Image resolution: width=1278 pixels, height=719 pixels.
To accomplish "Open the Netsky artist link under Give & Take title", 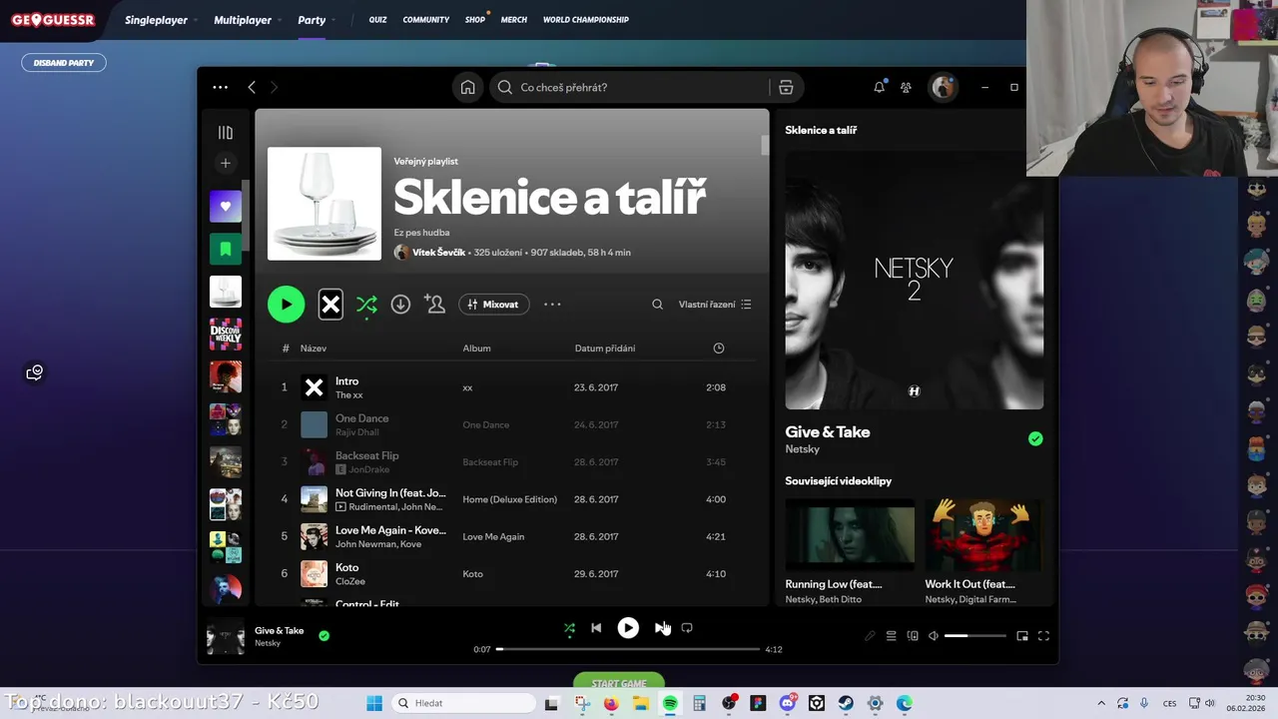I will [x=802, y=449].
